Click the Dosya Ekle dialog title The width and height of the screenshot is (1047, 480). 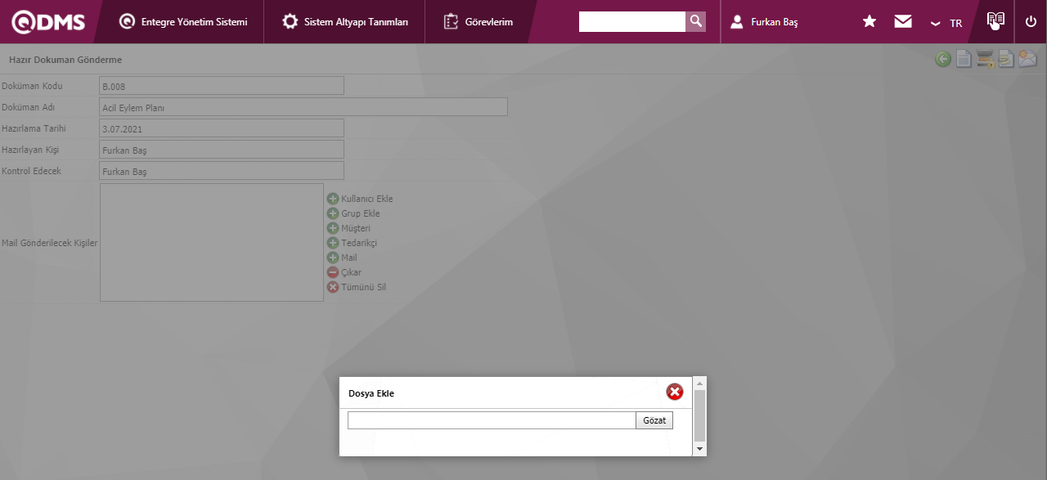[x=371, y=393]
